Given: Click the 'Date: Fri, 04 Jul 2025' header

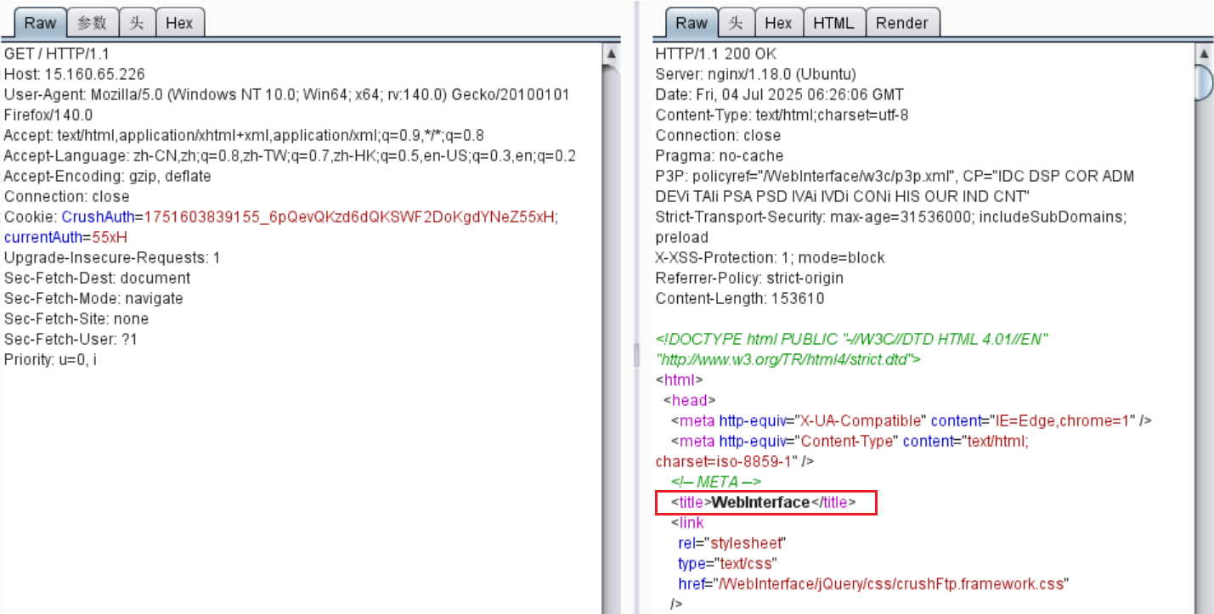Looking at the screenshot, I should 779,94.
